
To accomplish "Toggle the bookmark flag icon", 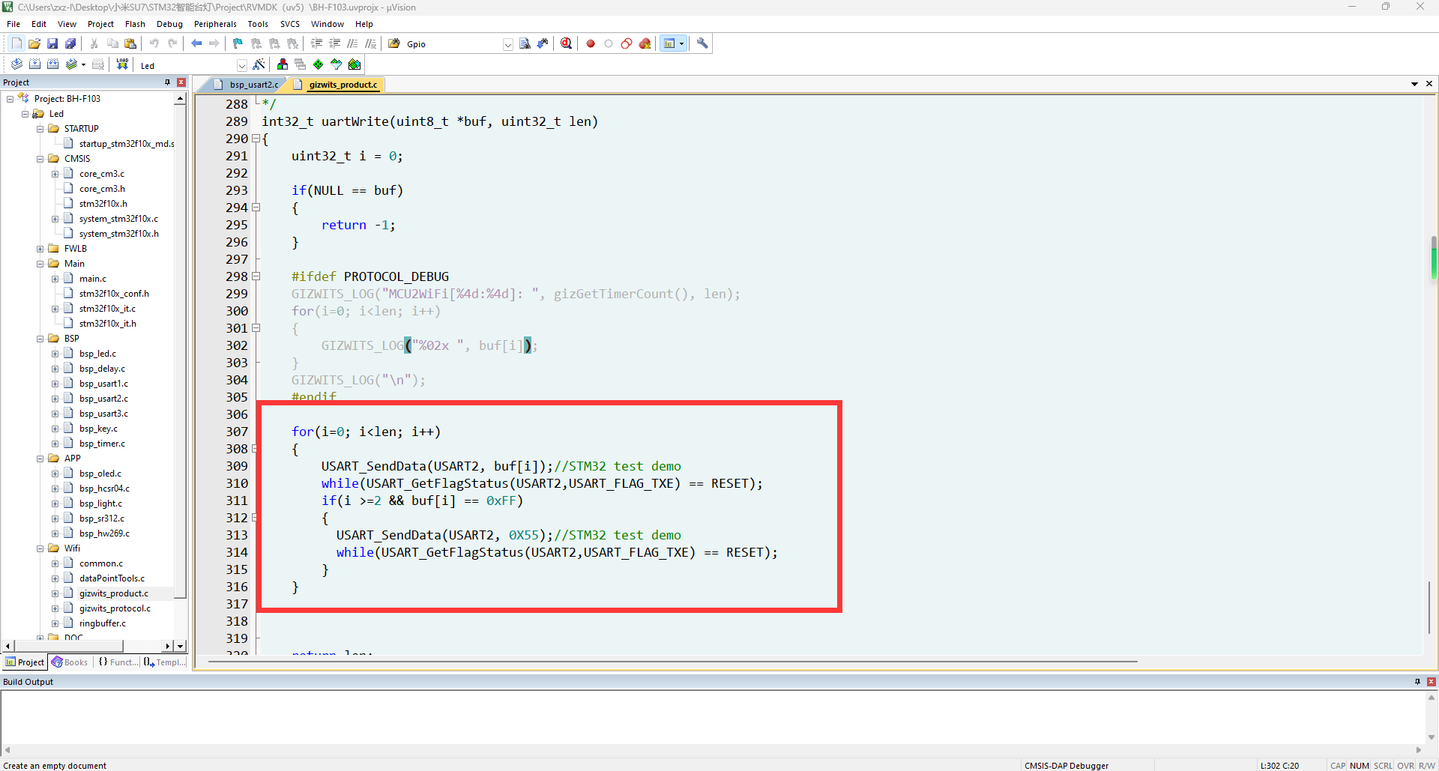I will tap(238, 44).
